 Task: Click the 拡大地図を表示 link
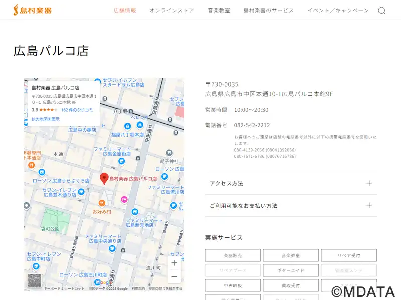pyautogui.click(x=45, y=119)
